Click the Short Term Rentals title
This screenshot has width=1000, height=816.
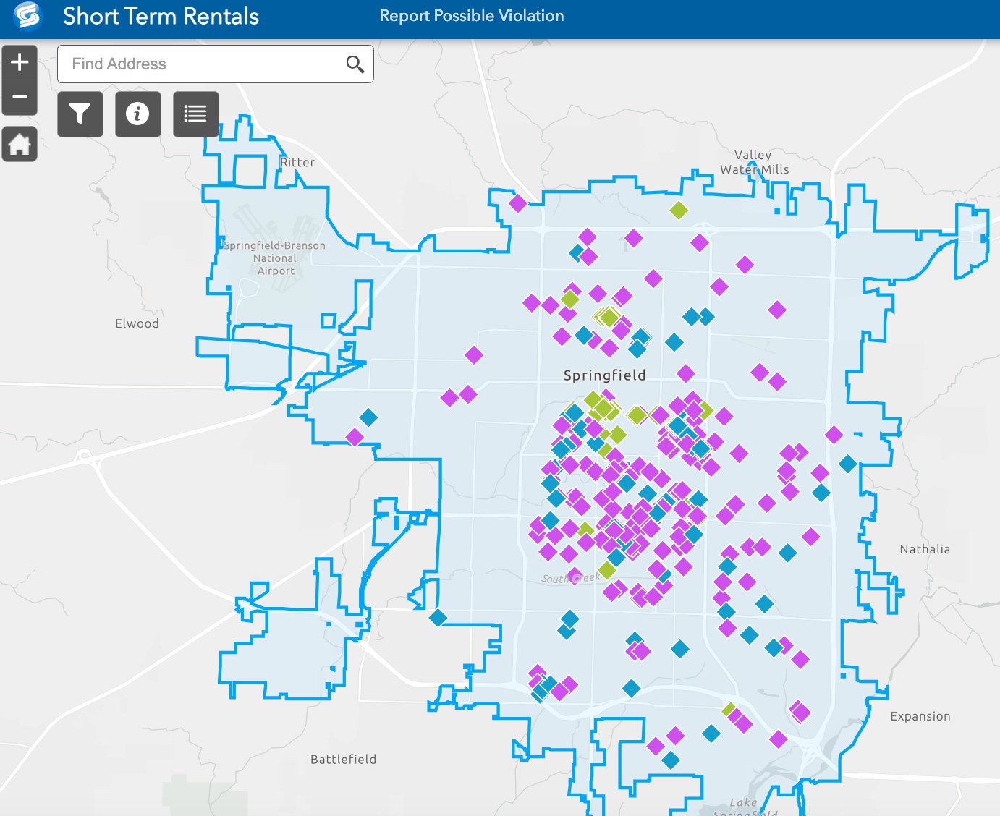(161, 16)
